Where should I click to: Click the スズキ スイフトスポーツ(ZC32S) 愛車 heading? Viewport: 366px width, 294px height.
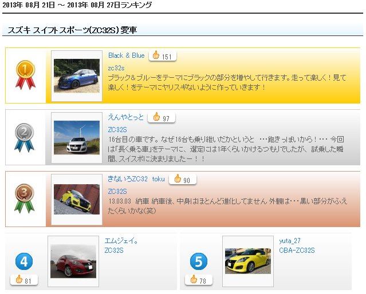click(72, 30)
